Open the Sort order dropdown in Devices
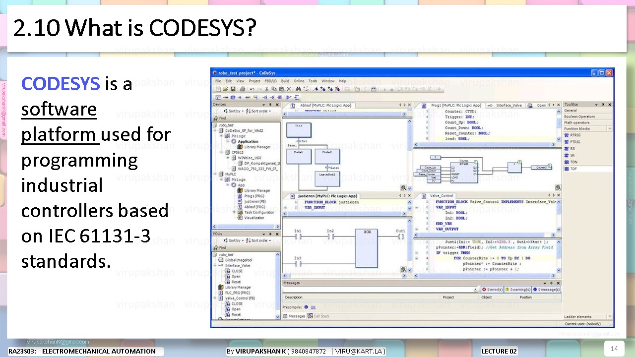This screenshot has width=635, height=357. pyautogui.click(x=258, y=111)
